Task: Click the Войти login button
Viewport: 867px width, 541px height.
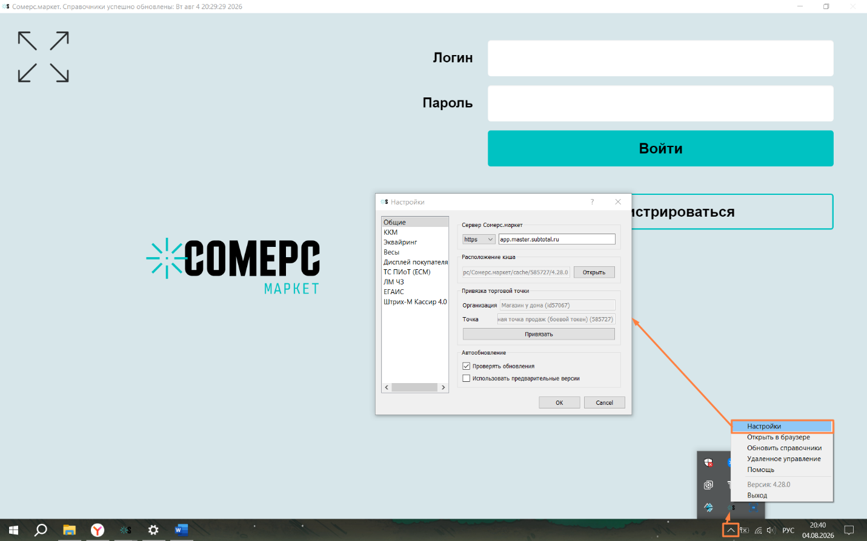Action: 660,148
